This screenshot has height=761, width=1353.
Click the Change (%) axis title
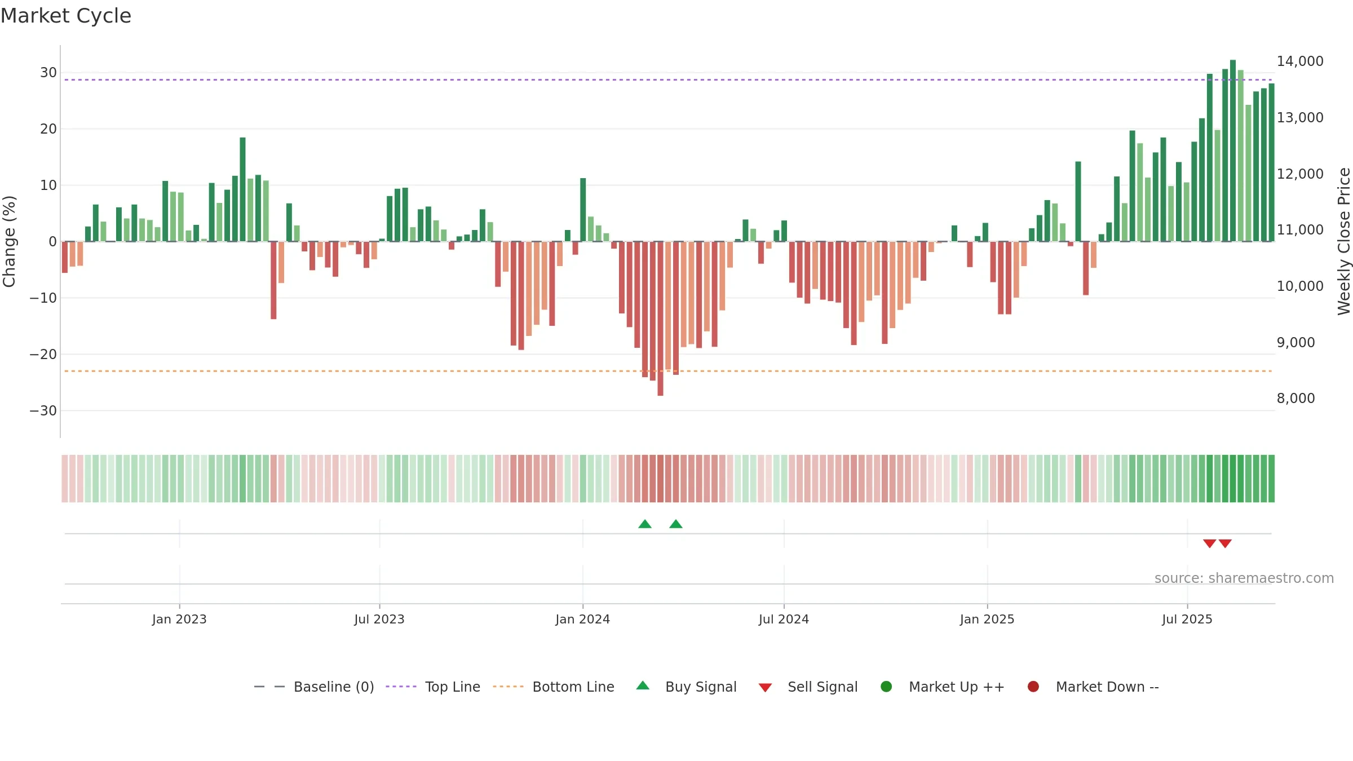point(10,241)
